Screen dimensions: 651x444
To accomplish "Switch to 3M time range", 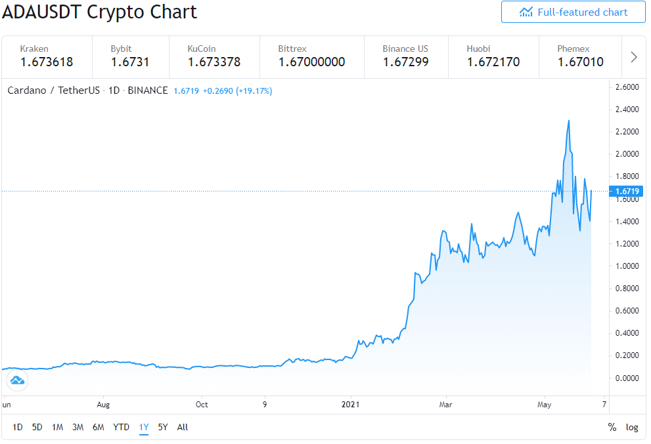I will [78, 427].
